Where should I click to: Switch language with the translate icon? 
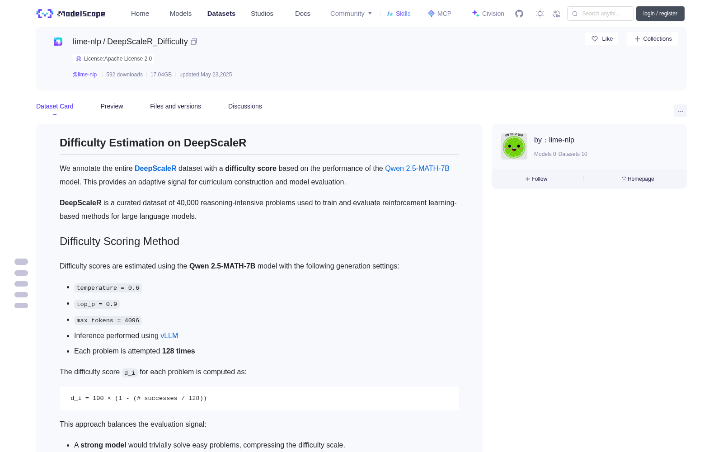click(x=557, y=14)
